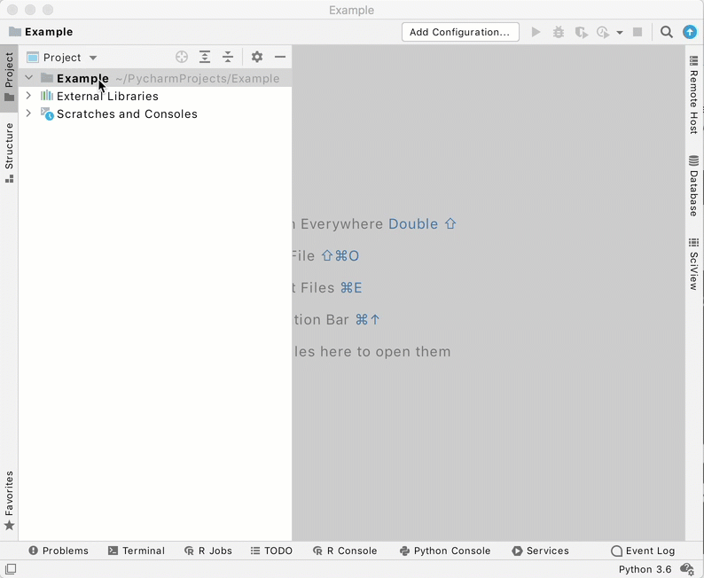Open the Python Console tool window
The width and height of the screenshot is (704, 578).
(x=445, y=551)
